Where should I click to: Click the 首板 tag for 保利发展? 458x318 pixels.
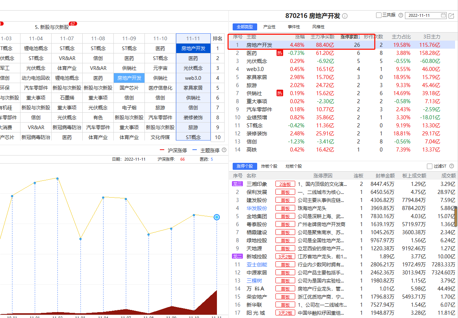tap(285, 192)
